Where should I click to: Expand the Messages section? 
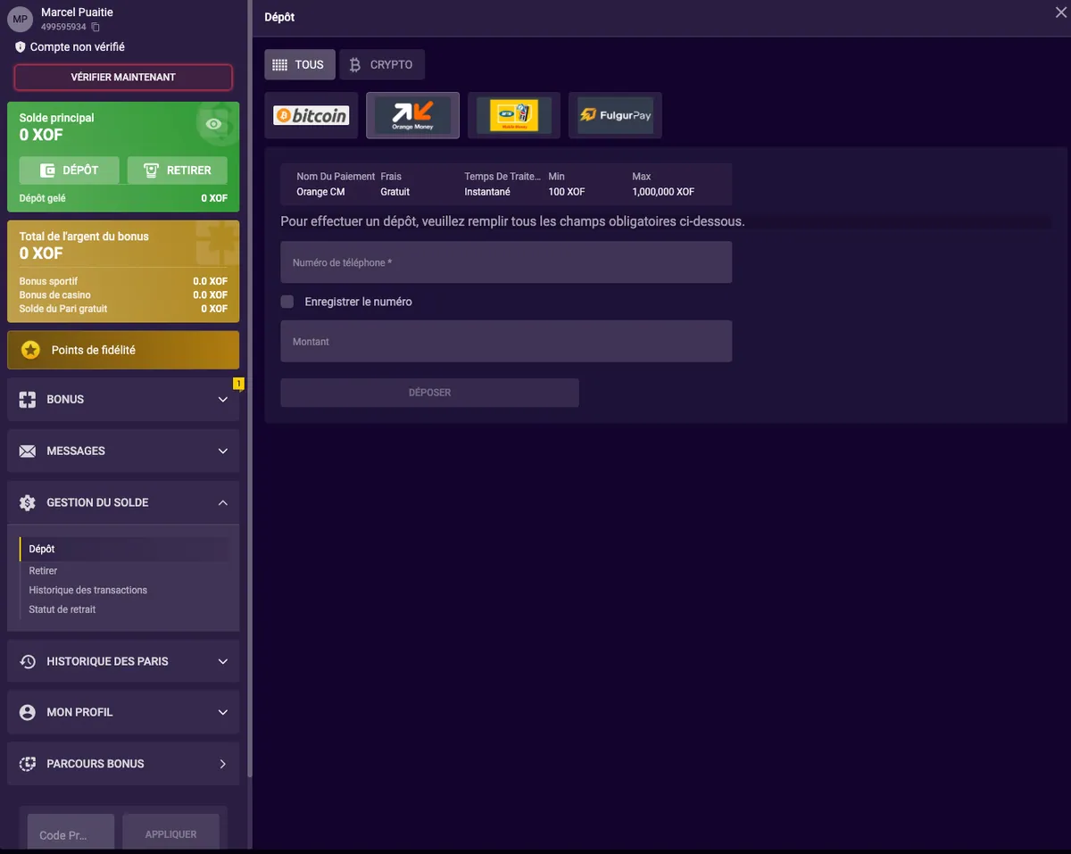point(223,452)
